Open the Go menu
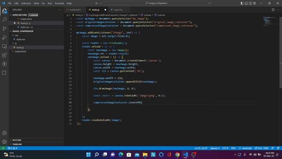The image size is (282, 159). (43, 3)
